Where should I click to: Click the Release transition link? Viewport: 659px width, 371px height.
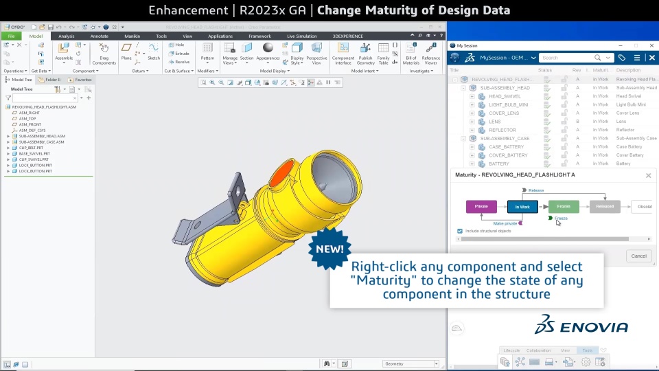click(536, 190)
